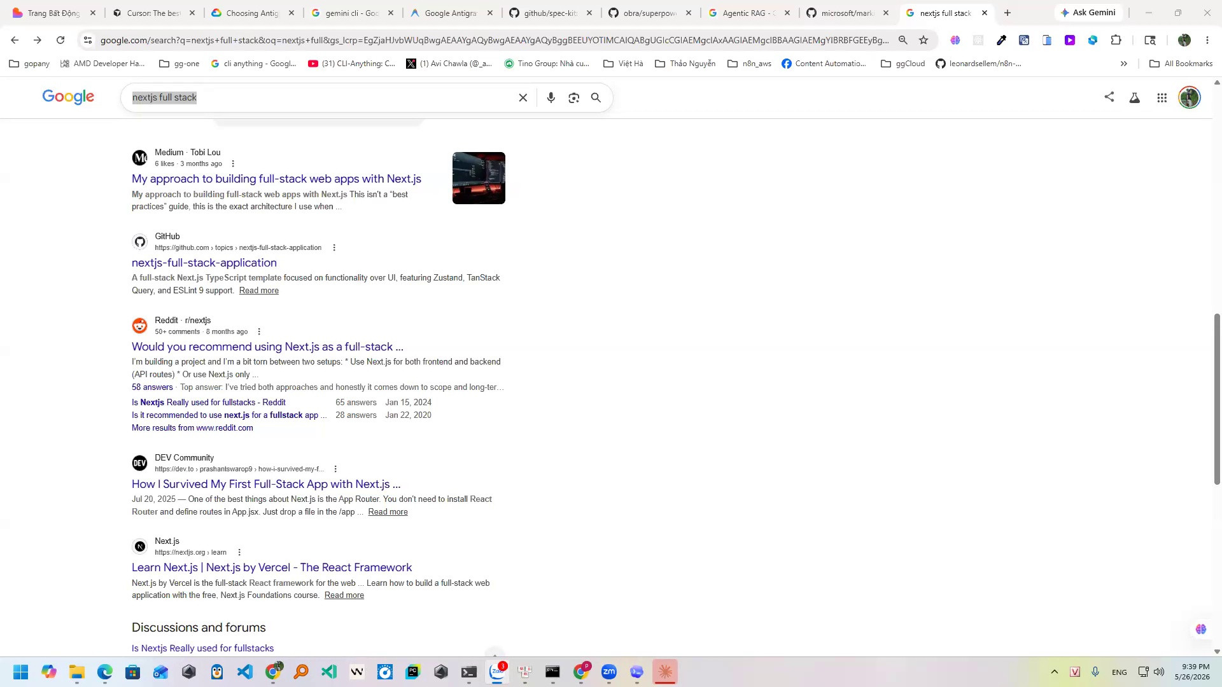The height and width of the screenshot is (687, 1222).
Task: Open the volume control in system tray
Action: (1159, 672)
